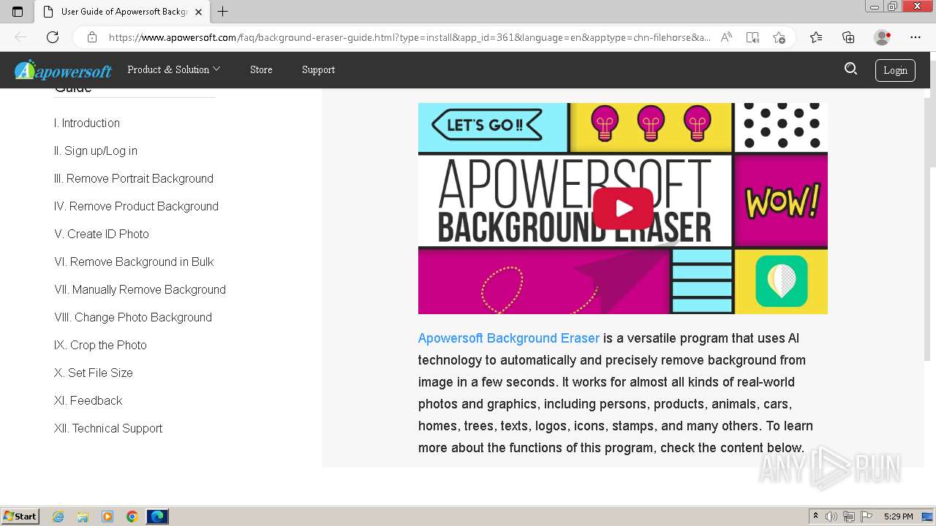Open the volume speaker tray icon
Image resolution: width=936 pixels, height=526 pixels.
pyautogui.click(x=831, y=517)
